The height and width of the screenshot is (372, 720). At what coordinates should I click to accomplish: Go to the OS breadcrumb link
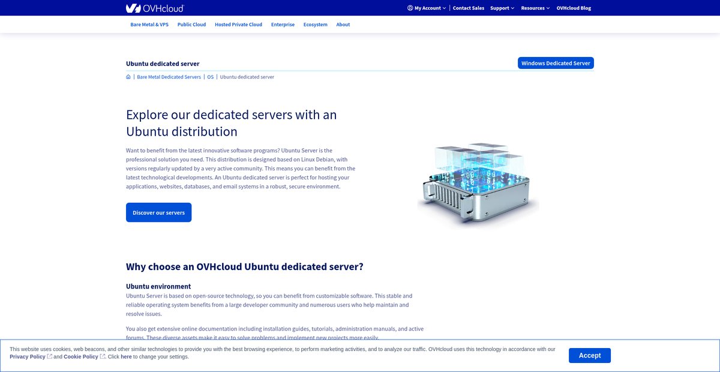[211, 77]
